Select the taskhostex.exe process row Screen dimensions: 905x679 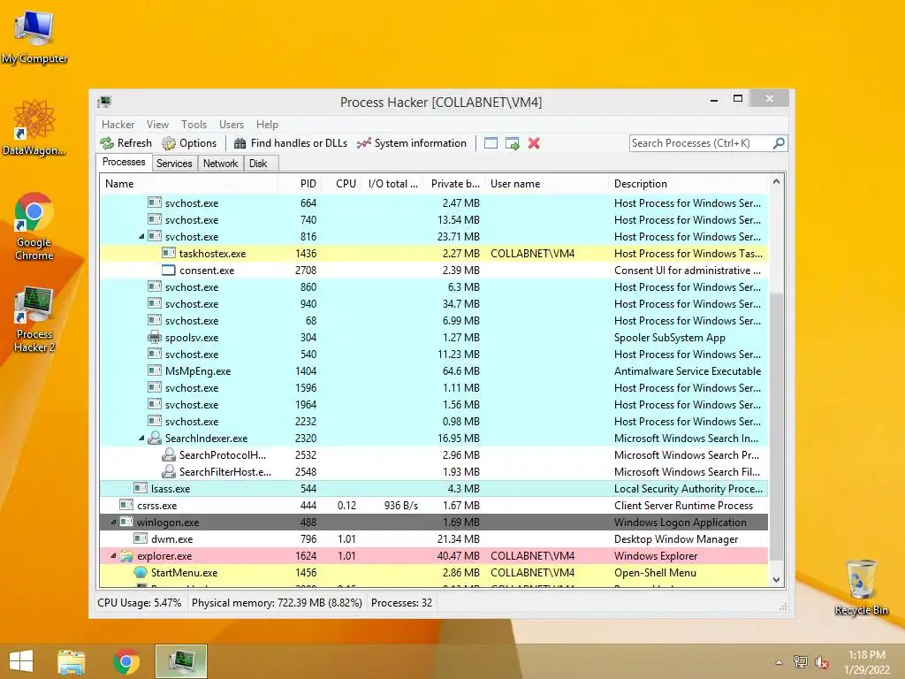coord(434,254)
